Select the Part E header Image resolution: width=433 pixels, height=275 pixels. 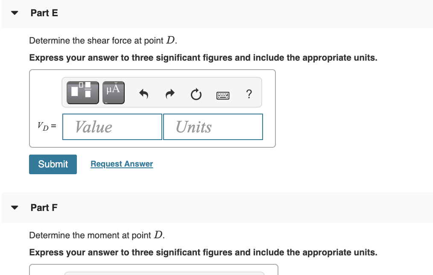click(44, 13)
